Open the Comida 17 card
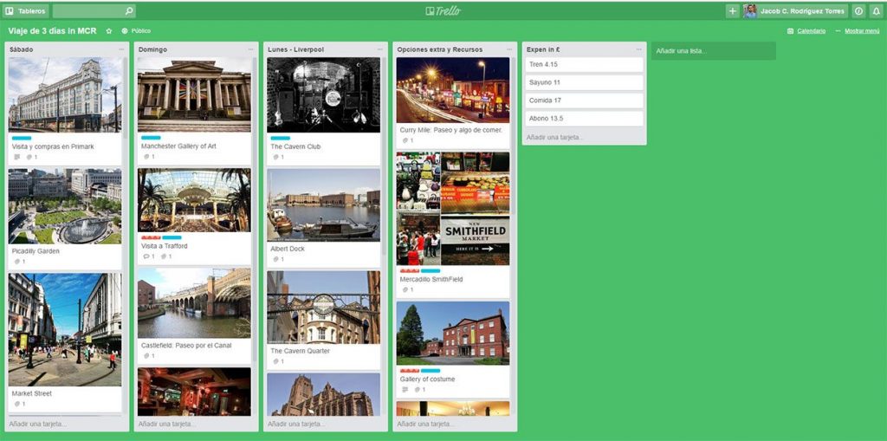The width and height of the screenshot is (887, 441). [584, 101]
